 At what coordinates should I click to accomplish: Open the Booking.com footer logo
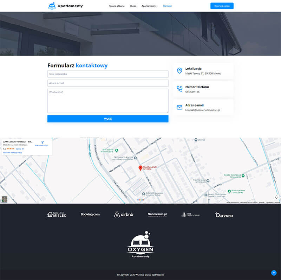(90, 214)
